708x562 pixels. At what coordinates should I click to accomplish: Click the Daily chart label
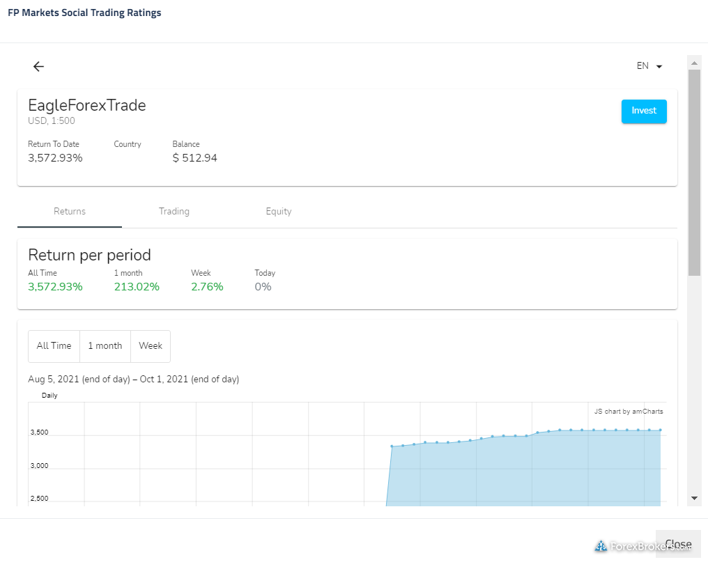point(49,396)
